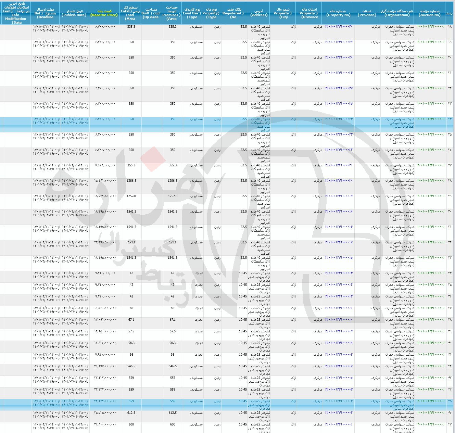
Task: Sort by the Auction No column header
Action: [x=430, y=13]
